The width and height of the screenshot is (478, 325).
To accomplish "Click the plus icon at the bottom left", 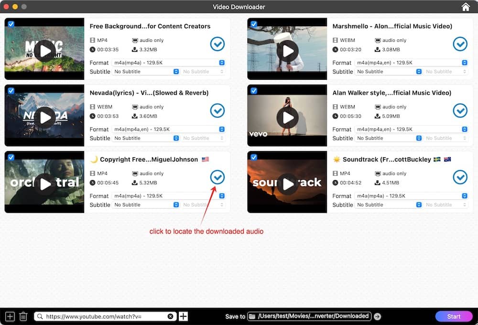I will [9, 316].
